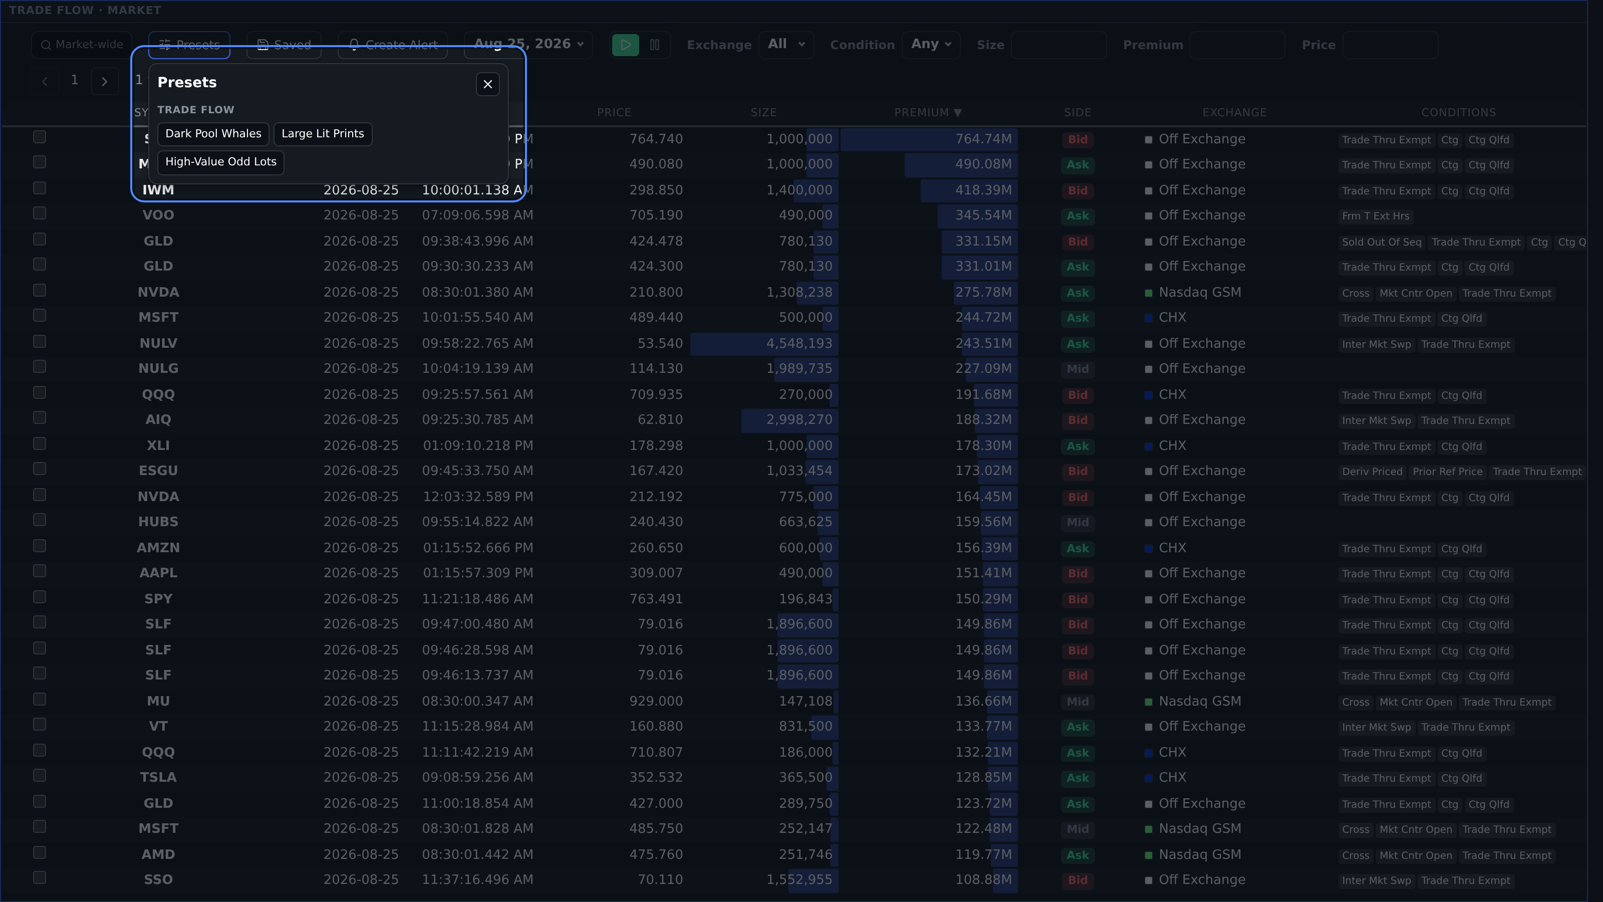Sort by the SIZE column header
The width and height of the screenshot is (1603, 902).
(x=763, y=113)
